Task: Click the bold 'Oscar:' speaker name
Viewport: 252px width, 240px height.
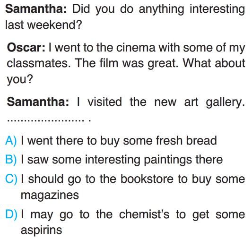Action: coord(26,48)
